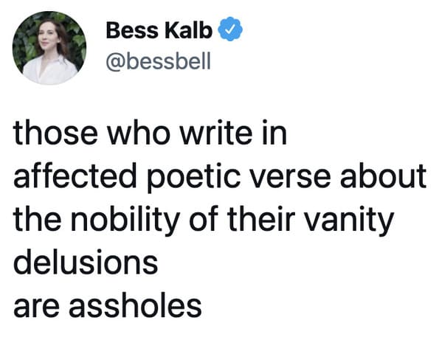Screen dimensions: 442x337
Task: Click the blue verified checkmark badge
Action: 230,29
